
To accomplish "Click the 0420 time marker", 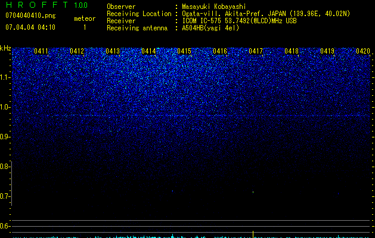I will (x=363, y=51).
